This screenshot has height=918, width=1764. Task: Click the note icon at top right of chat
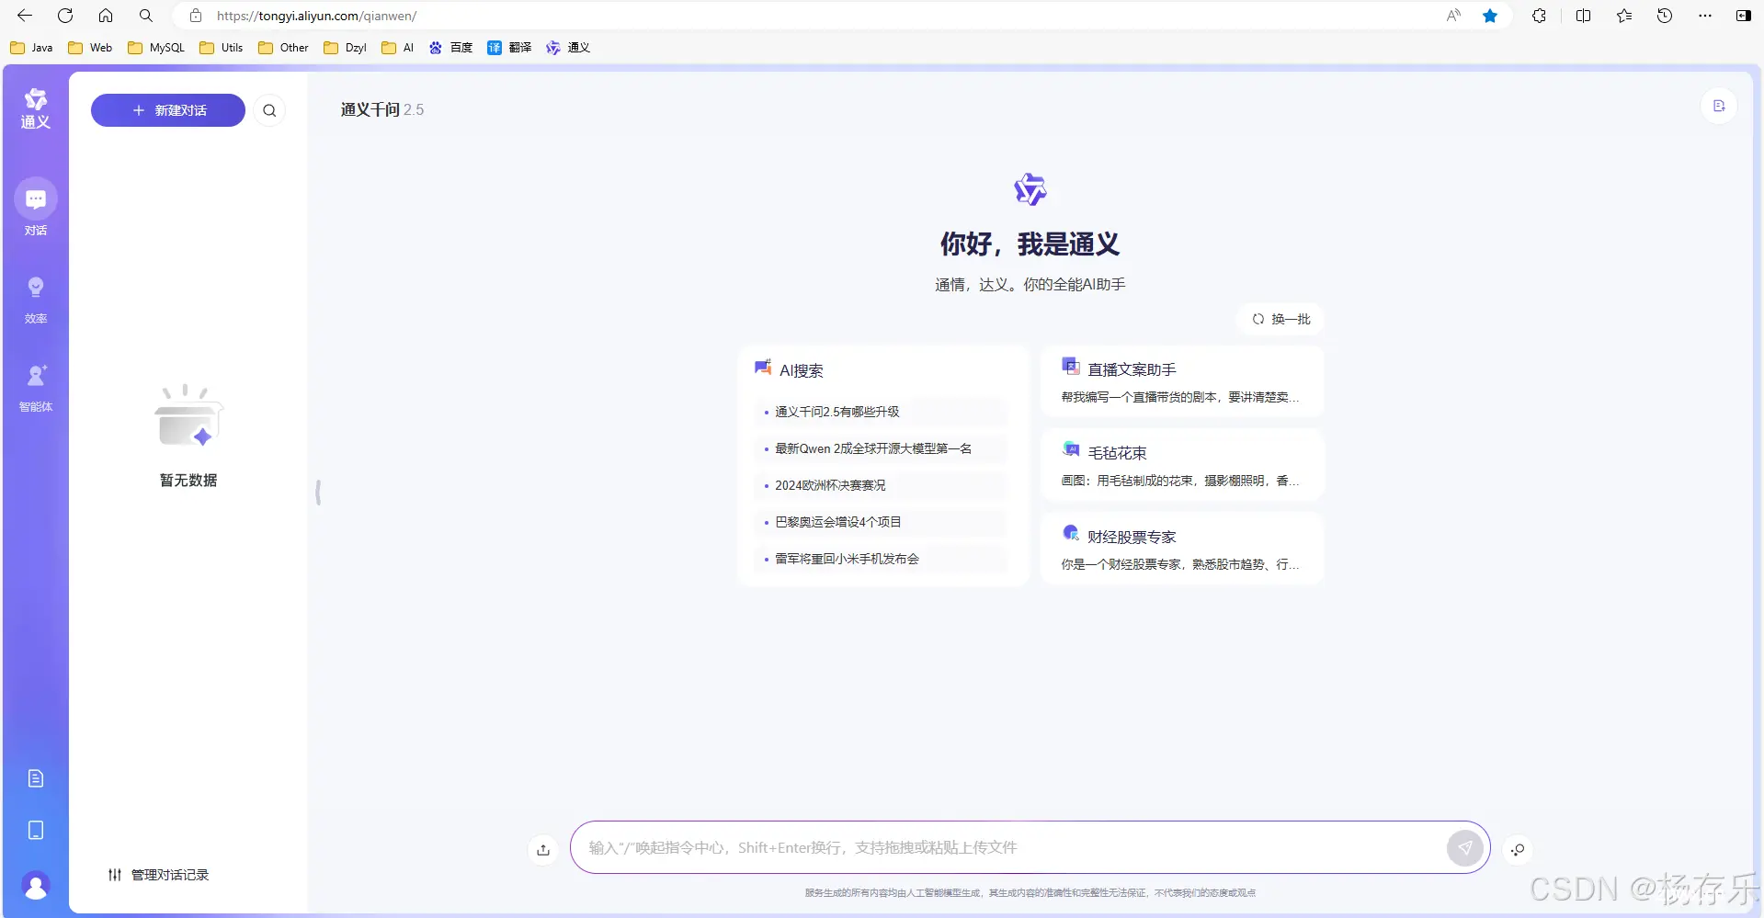click(1719, 106)
